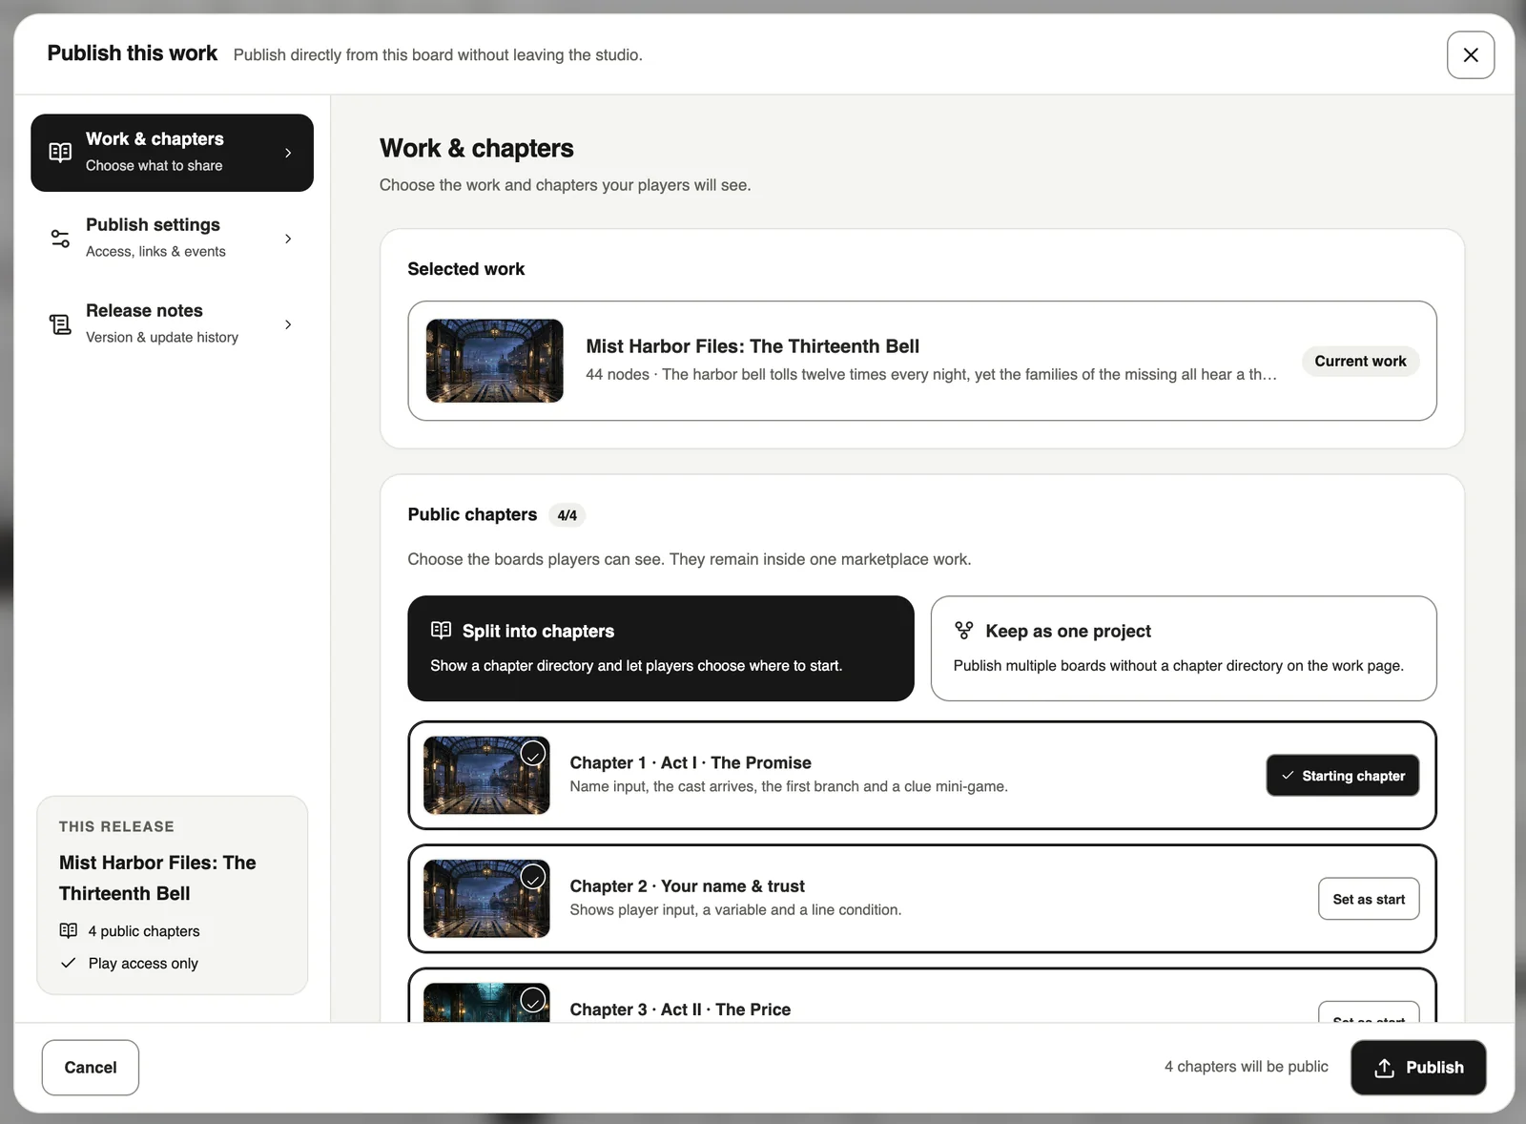Close the Publish this work dialog
1526x1124 pixels.
pos(1471,55)
